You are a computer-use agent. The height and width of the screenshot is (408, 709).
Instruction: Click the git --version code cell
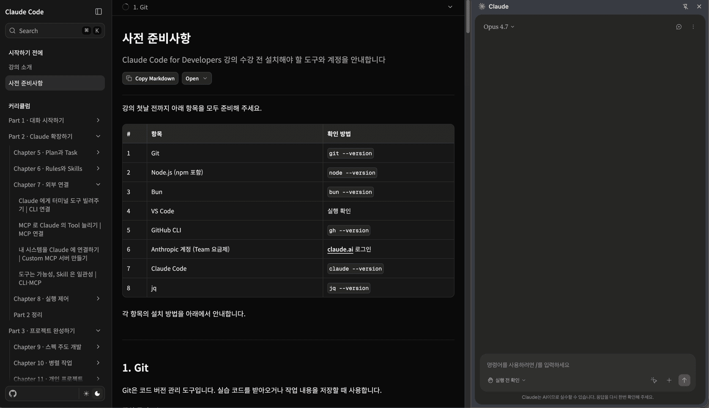pyautogui.click(x=350, y=153)
